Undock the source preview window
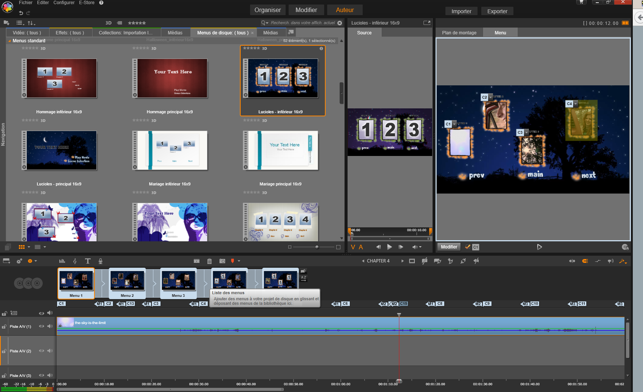643x392 pixels. pyautogui.click(x=427, y=23)
